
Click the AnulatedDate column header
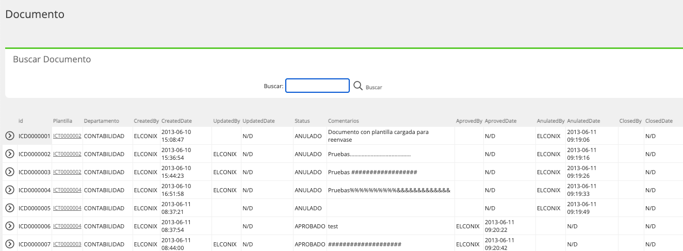583,121
